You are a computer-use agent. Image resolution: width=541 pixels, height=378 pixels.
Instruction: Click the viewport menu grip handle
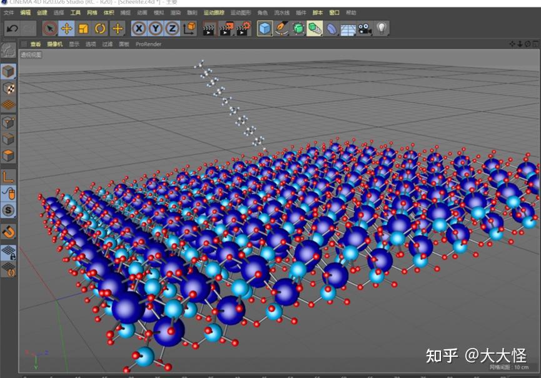tap(24, 44)
